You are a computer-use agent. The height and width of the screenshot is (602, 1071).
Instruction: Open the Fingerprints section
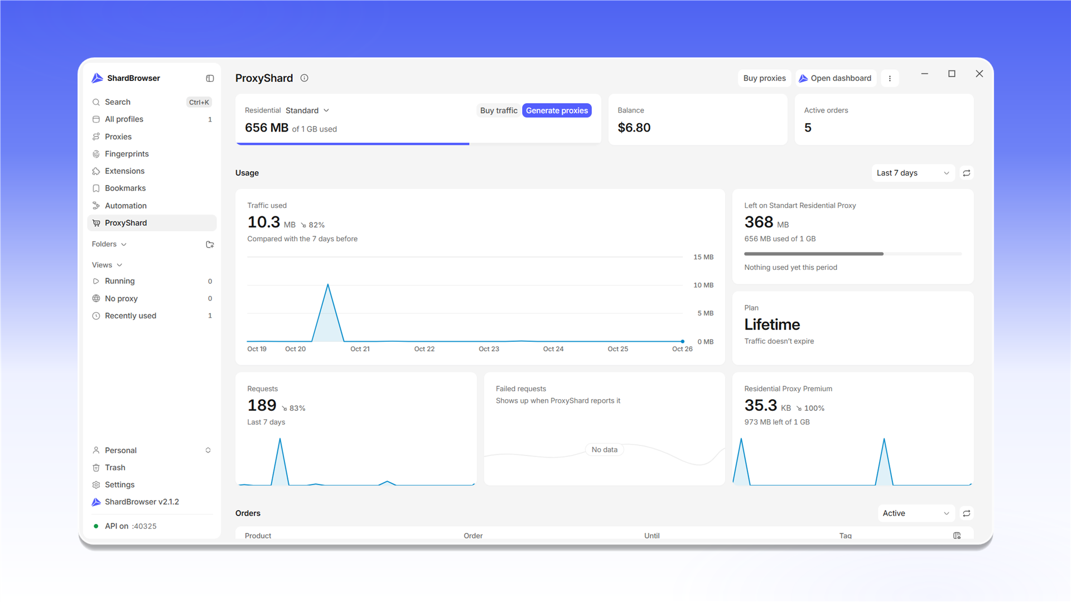coord(152,154)
